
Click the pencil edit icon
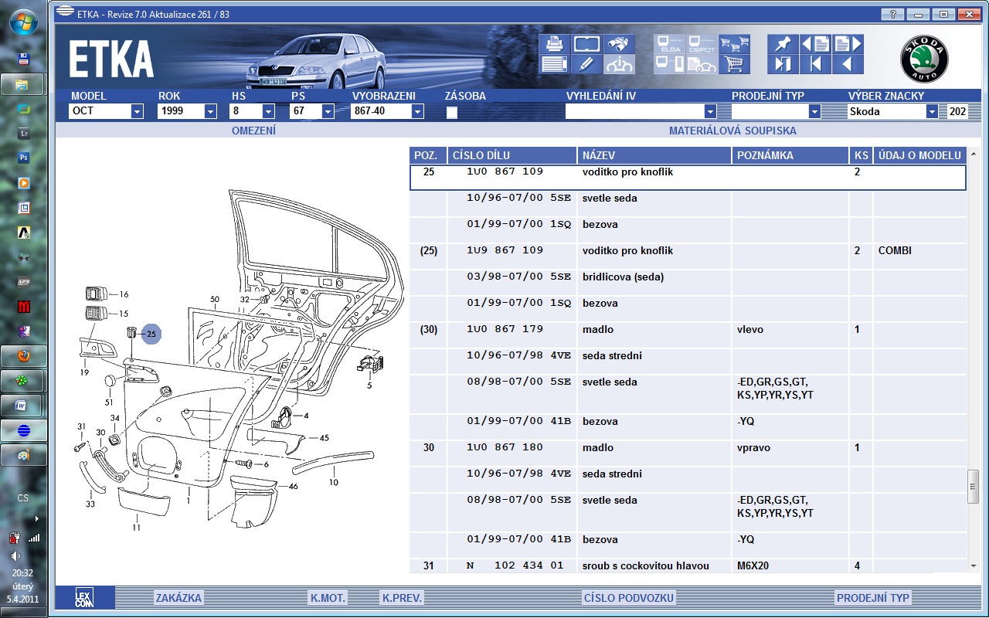(586, 64)
